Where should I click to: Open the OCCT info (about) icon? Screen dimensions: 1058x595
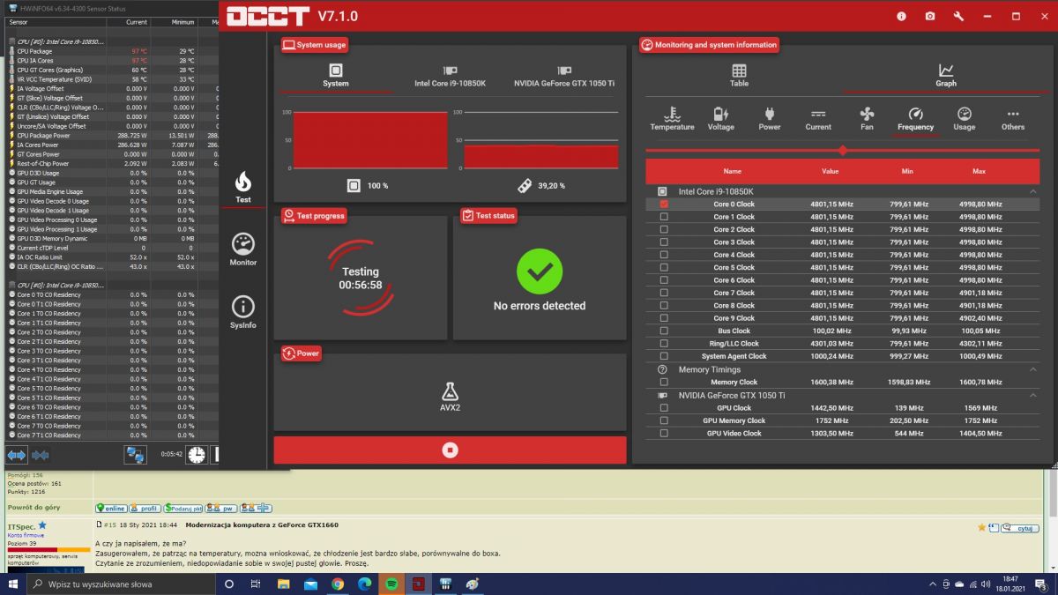(901, 16)
